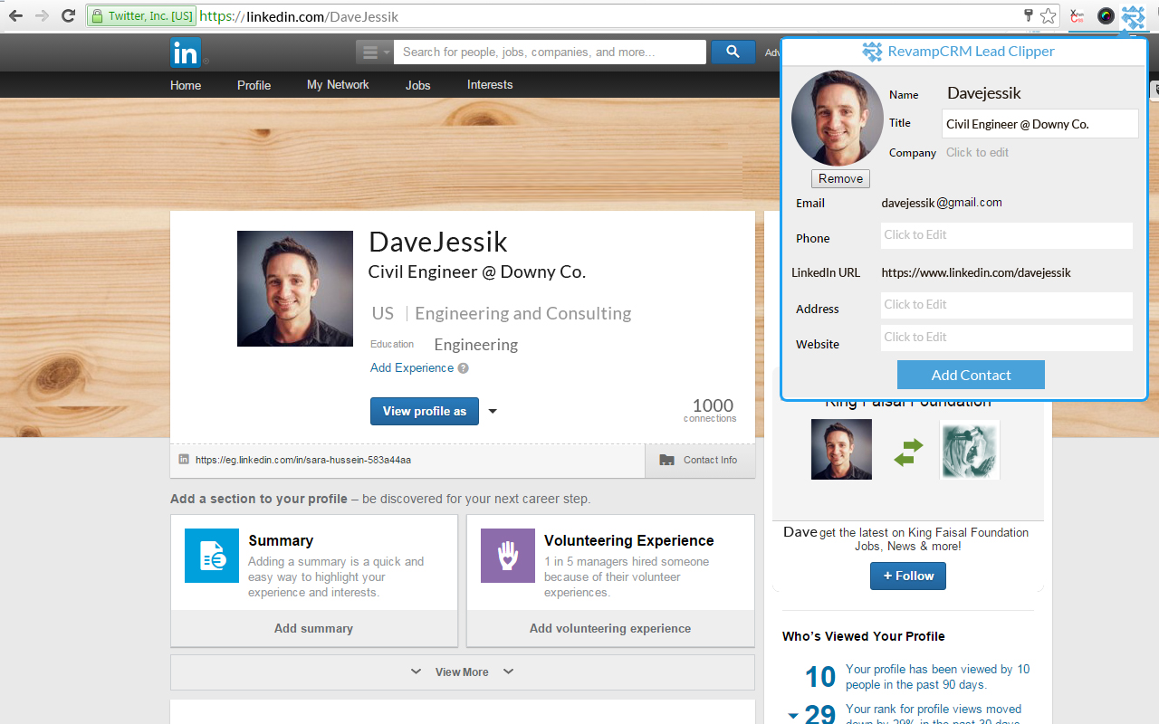Open the Contact Info tab
The image size is (1159, 724).
[x=700, y=460]
